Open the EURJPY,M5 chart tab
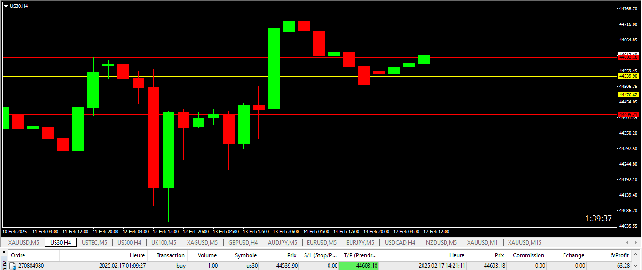The image size is (642, 270). pos(360,243)
